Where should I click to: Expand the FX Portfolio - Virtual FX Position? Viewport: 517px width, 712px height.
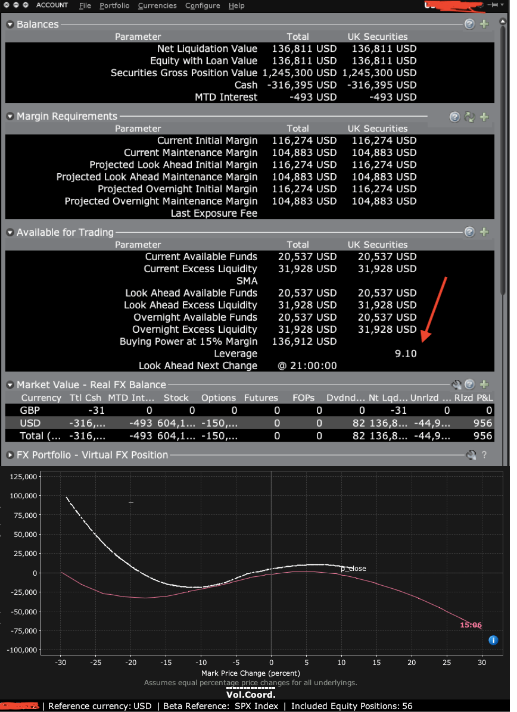(10, 455)
